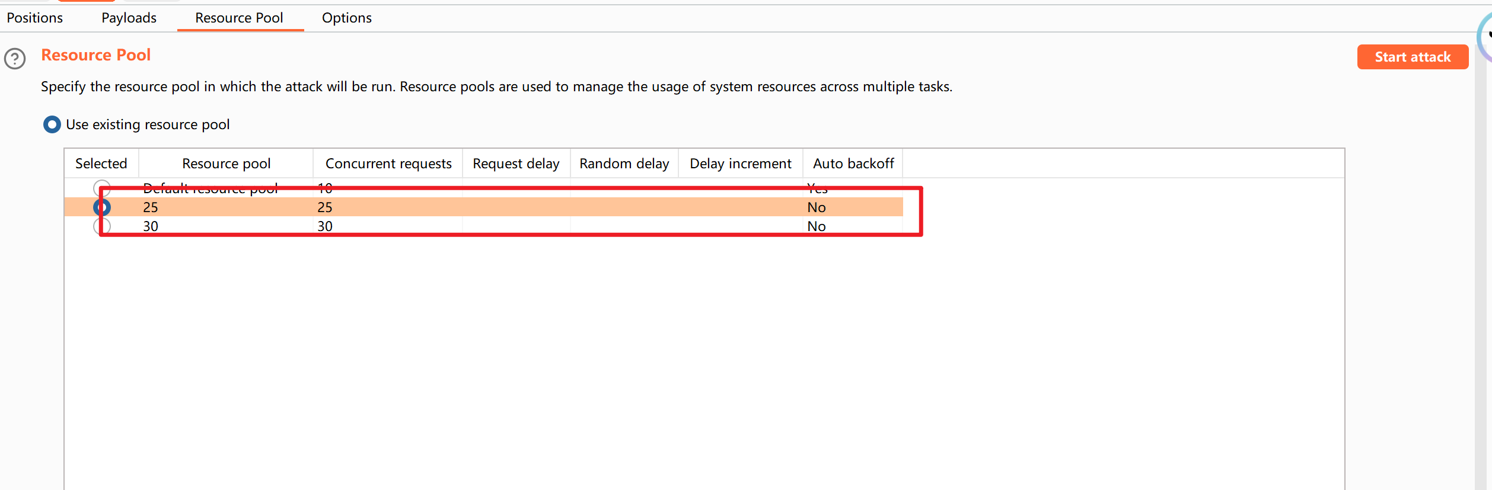Click the help icon beside Resource Pool heading
1492x490 pixels.
pos(15,59)
